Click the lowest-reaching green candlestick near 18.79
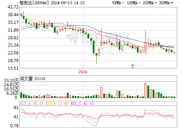The width and height of the screenshot is (182, 128). click(x=96, y=58)
